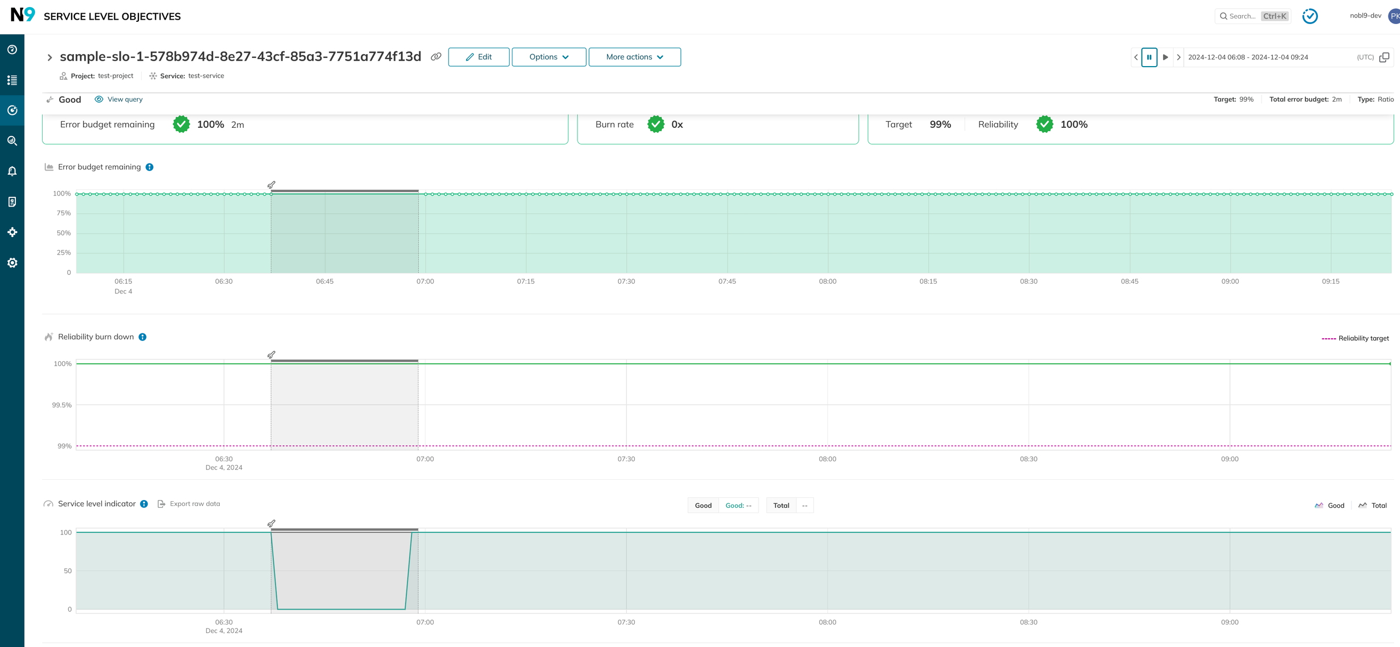Viewport: 1400px width, 647px height.
Task: Show info for Service level indicator chart
Action: [x=144, y=504]
